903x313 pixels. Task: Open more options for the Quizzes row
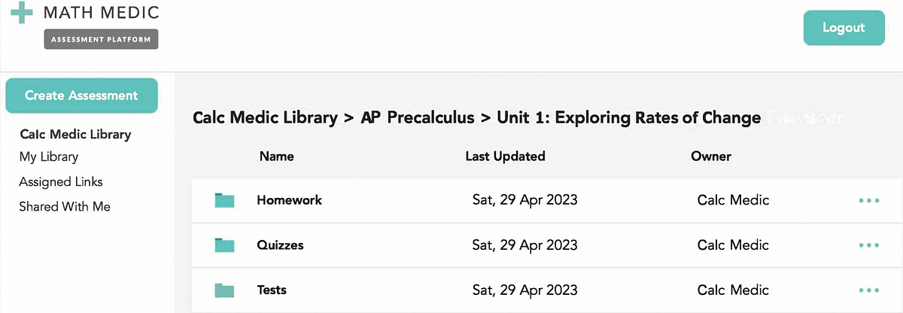pos(868,245)
